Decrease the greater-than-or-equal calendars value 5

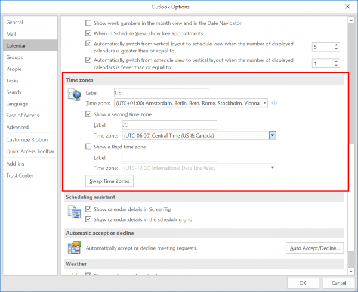[336, 49]
